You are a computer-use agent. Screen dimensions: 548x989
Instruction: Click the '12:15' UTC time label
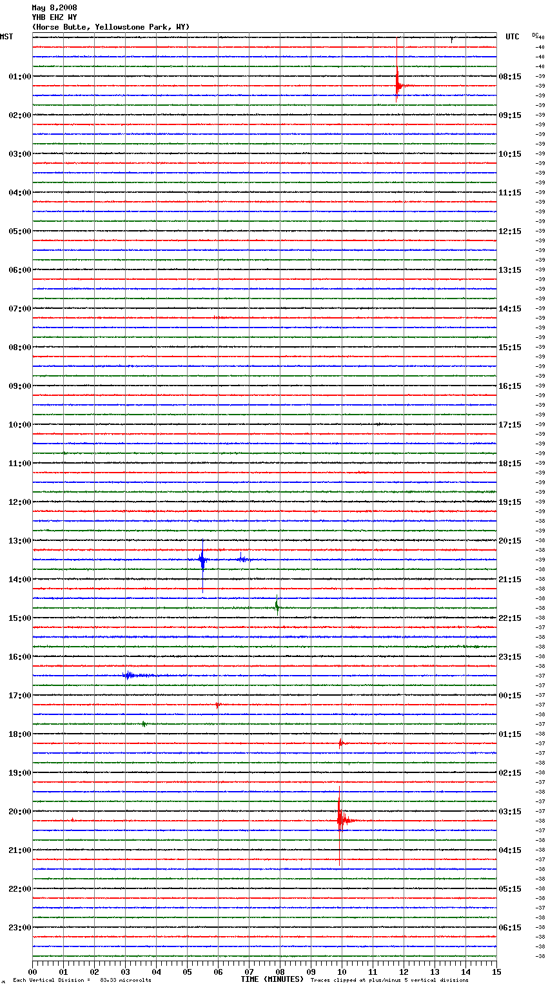click(510, 231)
